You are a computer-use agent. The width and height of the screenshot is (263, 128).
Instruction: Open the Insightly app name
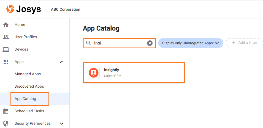click(112, 70)
